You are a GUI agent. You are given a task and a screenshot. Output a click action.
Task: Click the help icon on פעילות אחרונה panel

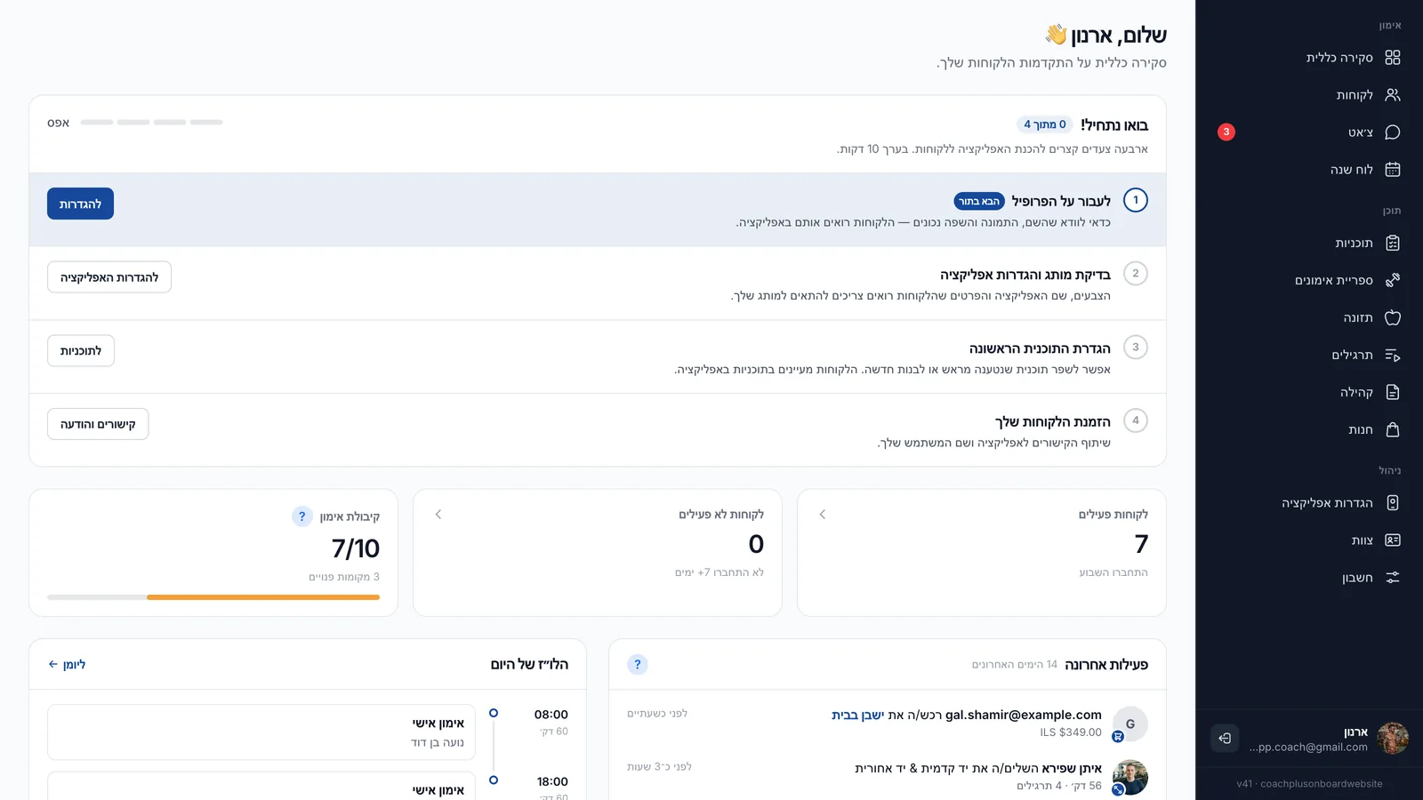coord(638,665)
